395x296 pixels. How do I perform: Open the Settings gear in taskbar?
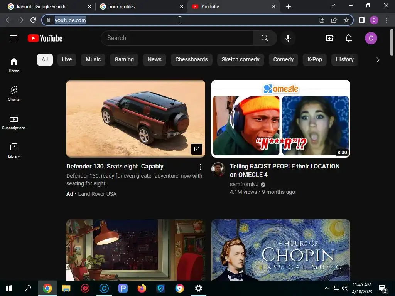199,288
